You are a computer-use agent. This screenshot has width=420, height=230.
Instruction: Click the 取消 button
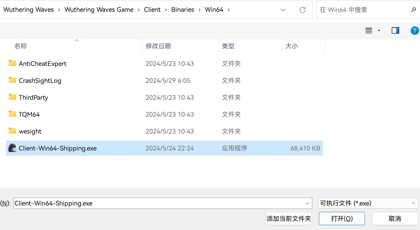(x=395, y=218)
